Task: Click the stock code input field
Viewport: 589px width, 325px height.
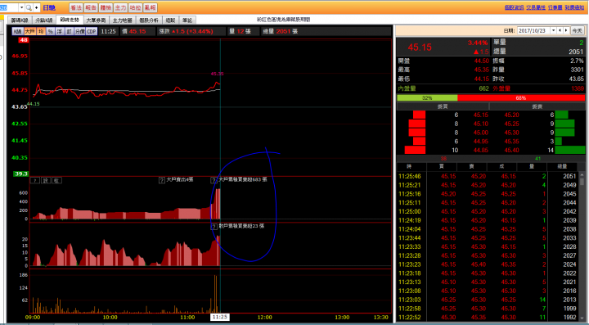Action: pyautogui.click(x=8, y=7)
